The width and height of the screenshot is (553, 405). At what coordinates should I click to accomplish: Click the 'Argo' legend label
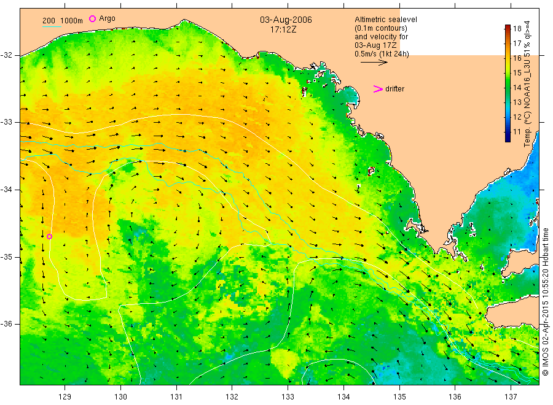pyautogui.click(x=107, y=18)
